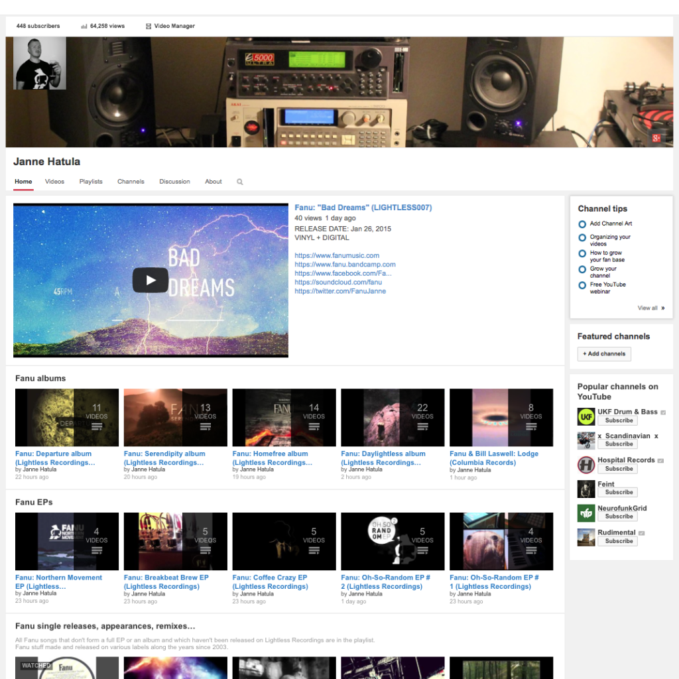Viewport: 679px width, 679px height.
Task: Click playlist icon on Coffee Crazy EP thumbnail
Action: pyautogui.click(x=314, y=550)
